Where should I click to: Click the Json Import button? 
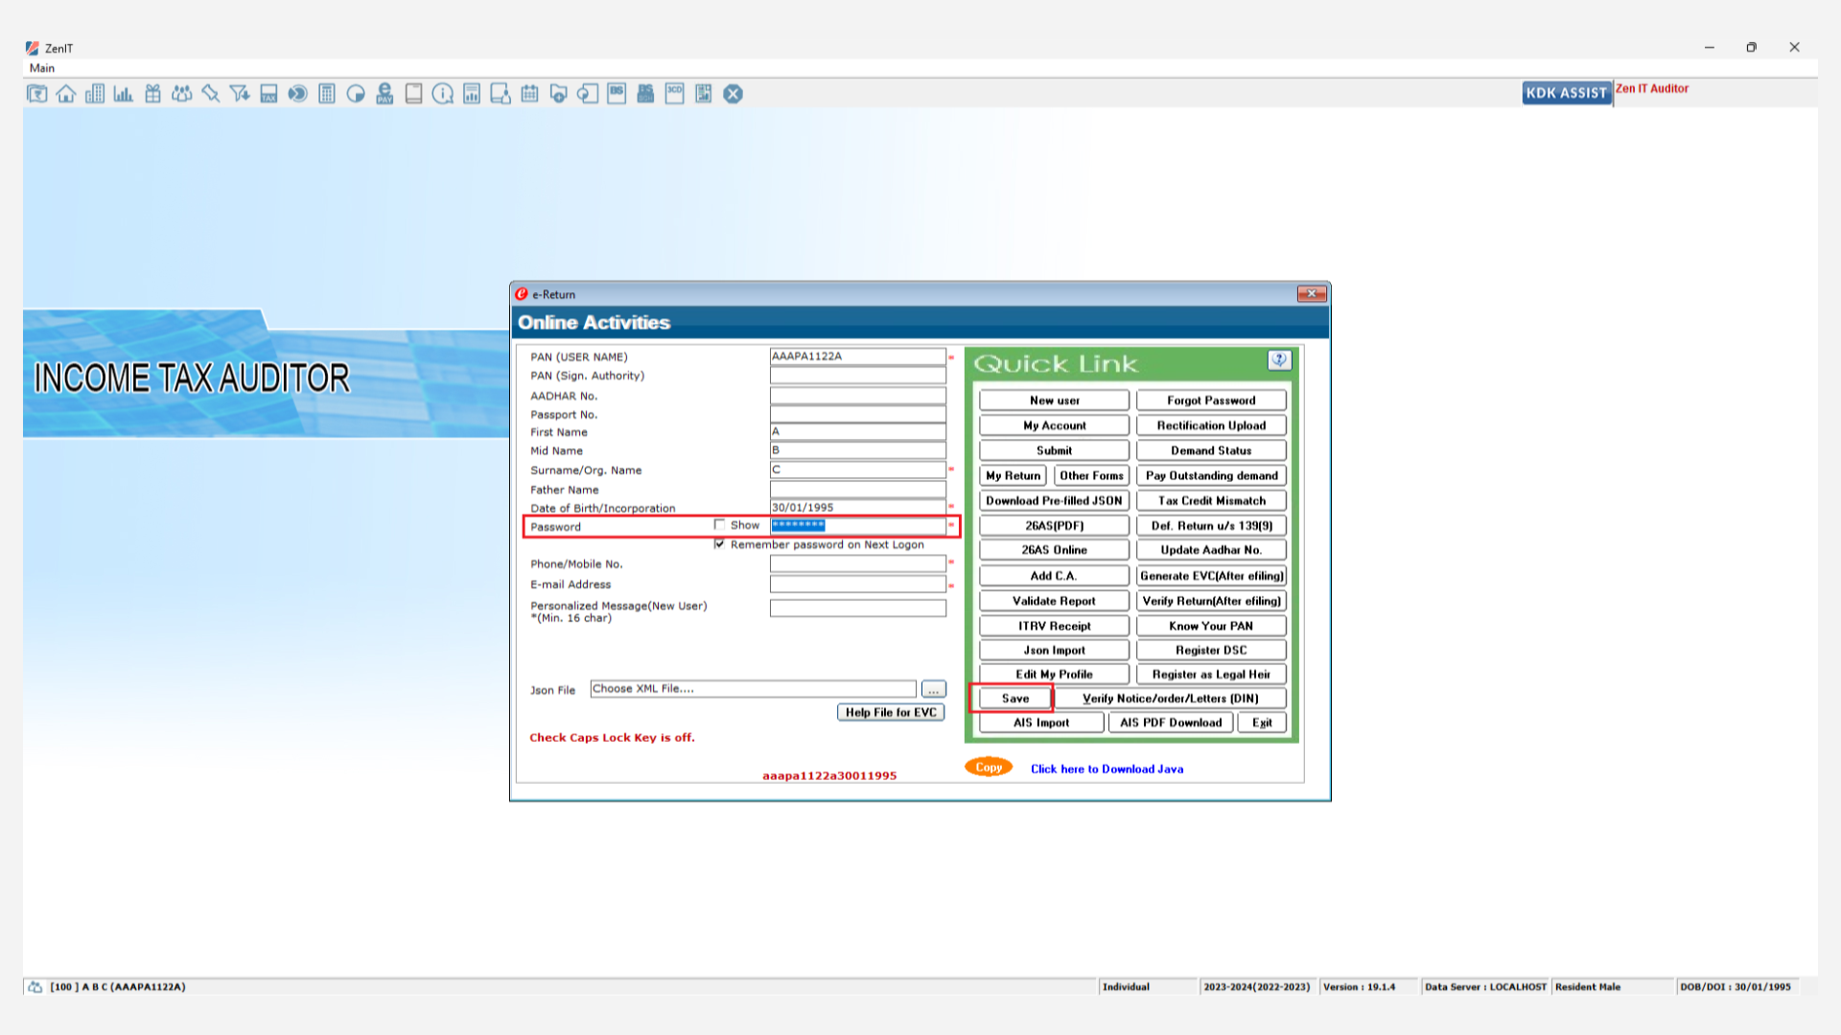[x=1054, y=650]
